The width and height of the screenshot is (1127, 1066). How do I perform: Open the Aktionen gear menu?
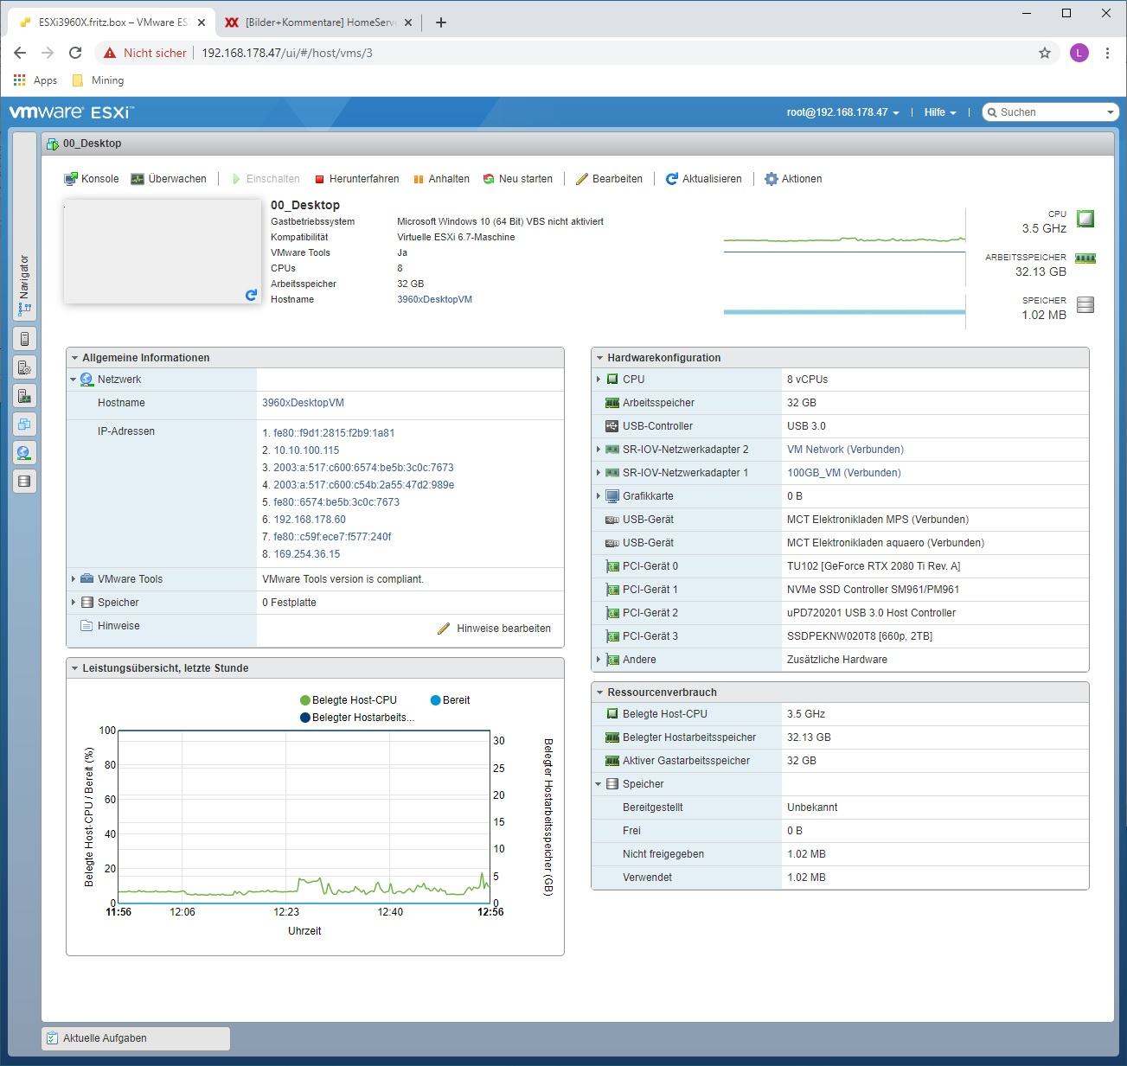click(x=793, y=179)
